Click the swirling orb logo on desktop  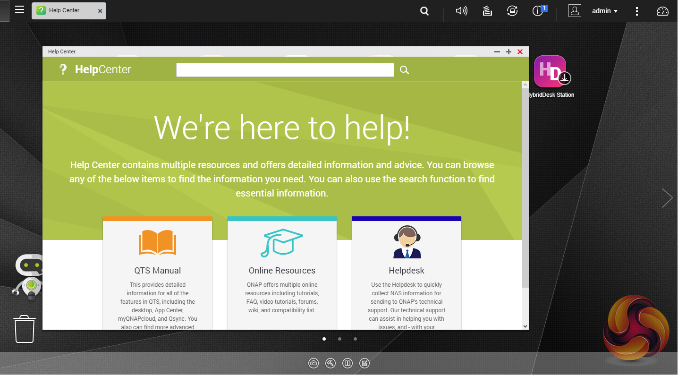pos(636,328)
